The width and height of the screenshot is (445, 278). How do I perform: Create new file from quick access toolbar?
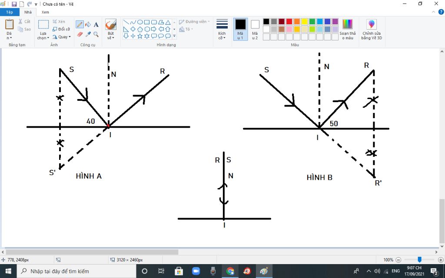22,4
